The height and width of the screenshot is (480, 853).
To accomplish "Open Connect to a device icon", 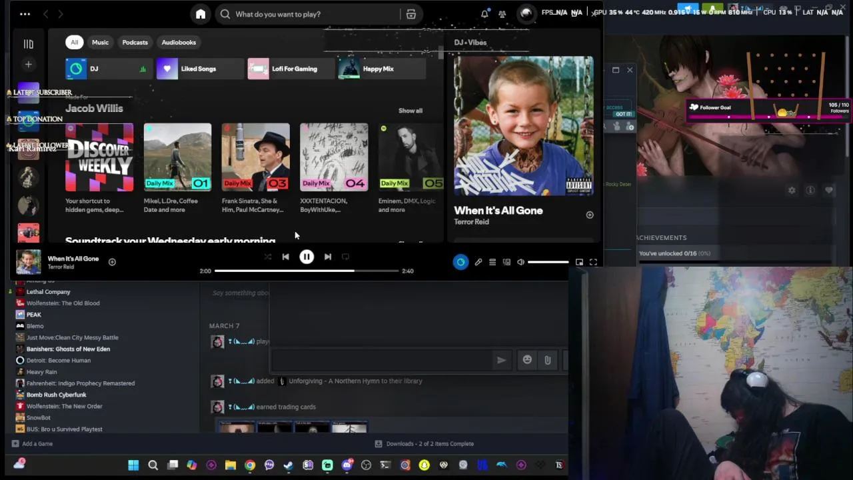I will pos(506,262).
